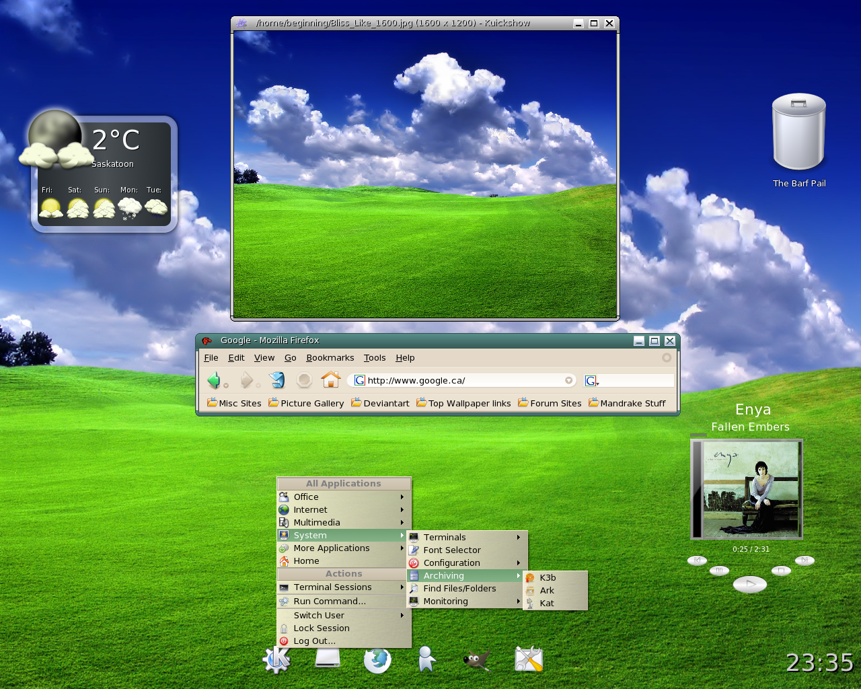Open Firefox Help menu

pyautogui.click(x=405, y=358)
